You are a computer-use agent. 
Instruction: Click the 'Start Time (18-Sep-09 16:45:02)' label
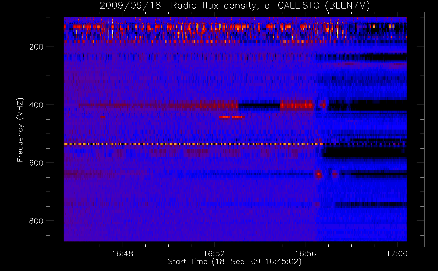tap(235, 262)
